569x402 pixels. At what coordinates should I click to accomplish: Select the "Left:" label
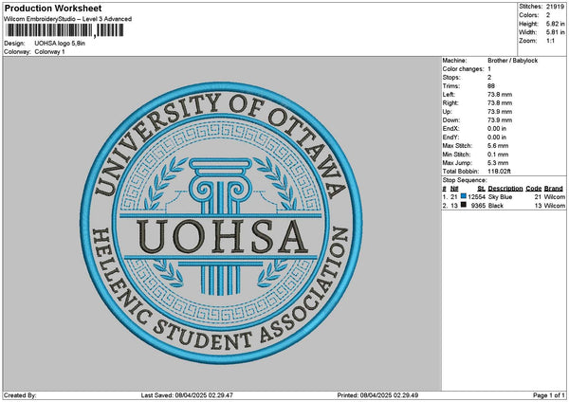pyautogui.click(x=449, y=94)
